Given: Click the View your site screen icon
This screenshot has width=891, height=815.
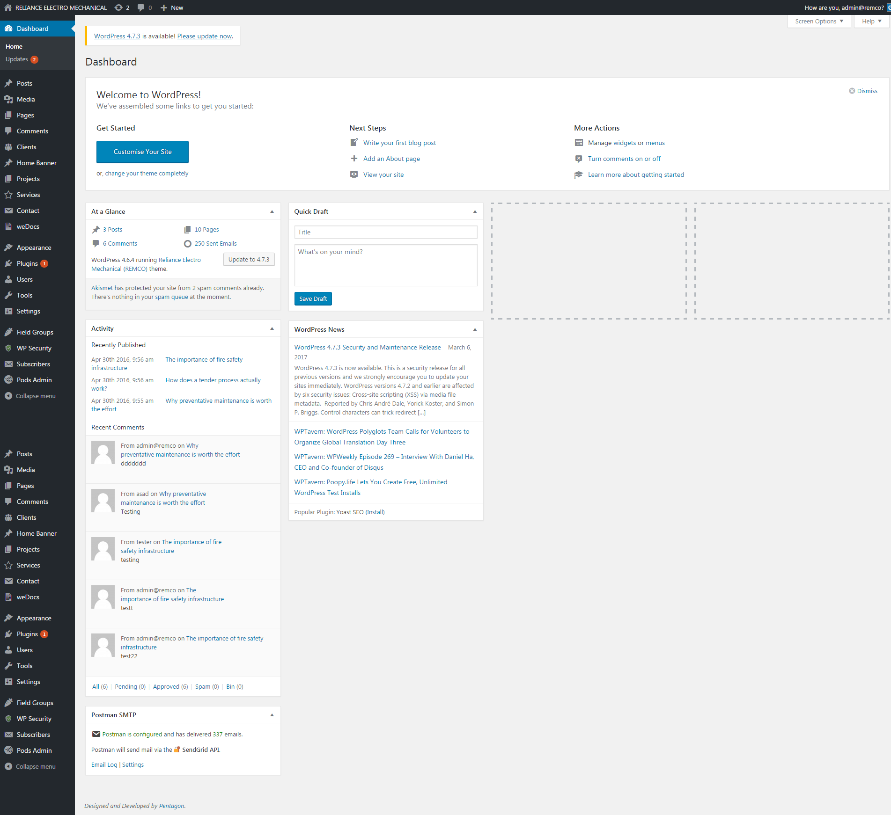Looking at the screenshot, I should 354,175.
